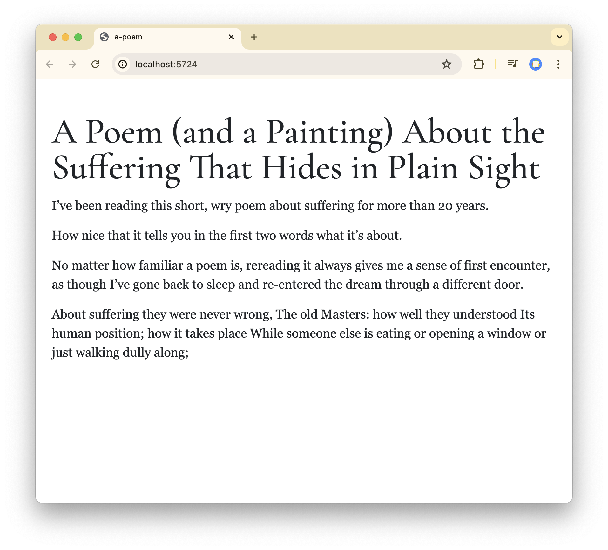608x550 pixels.
Task: Click the 'How nice that it tells' paragraph
Action: (x=227, y=236)
